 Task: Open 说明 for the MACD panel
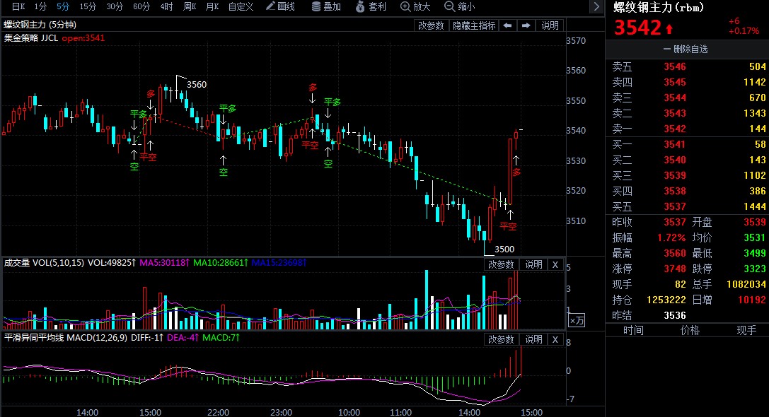click(533, 340)
